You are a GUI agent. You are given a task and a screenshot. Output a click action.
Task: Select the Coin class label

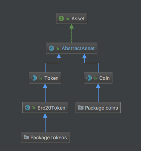pos(105,78)
